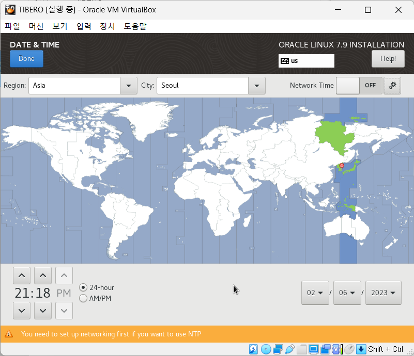The image size is (414, 356).
Task: Click the mouse integration status icon
Action: tap(349, 349)
